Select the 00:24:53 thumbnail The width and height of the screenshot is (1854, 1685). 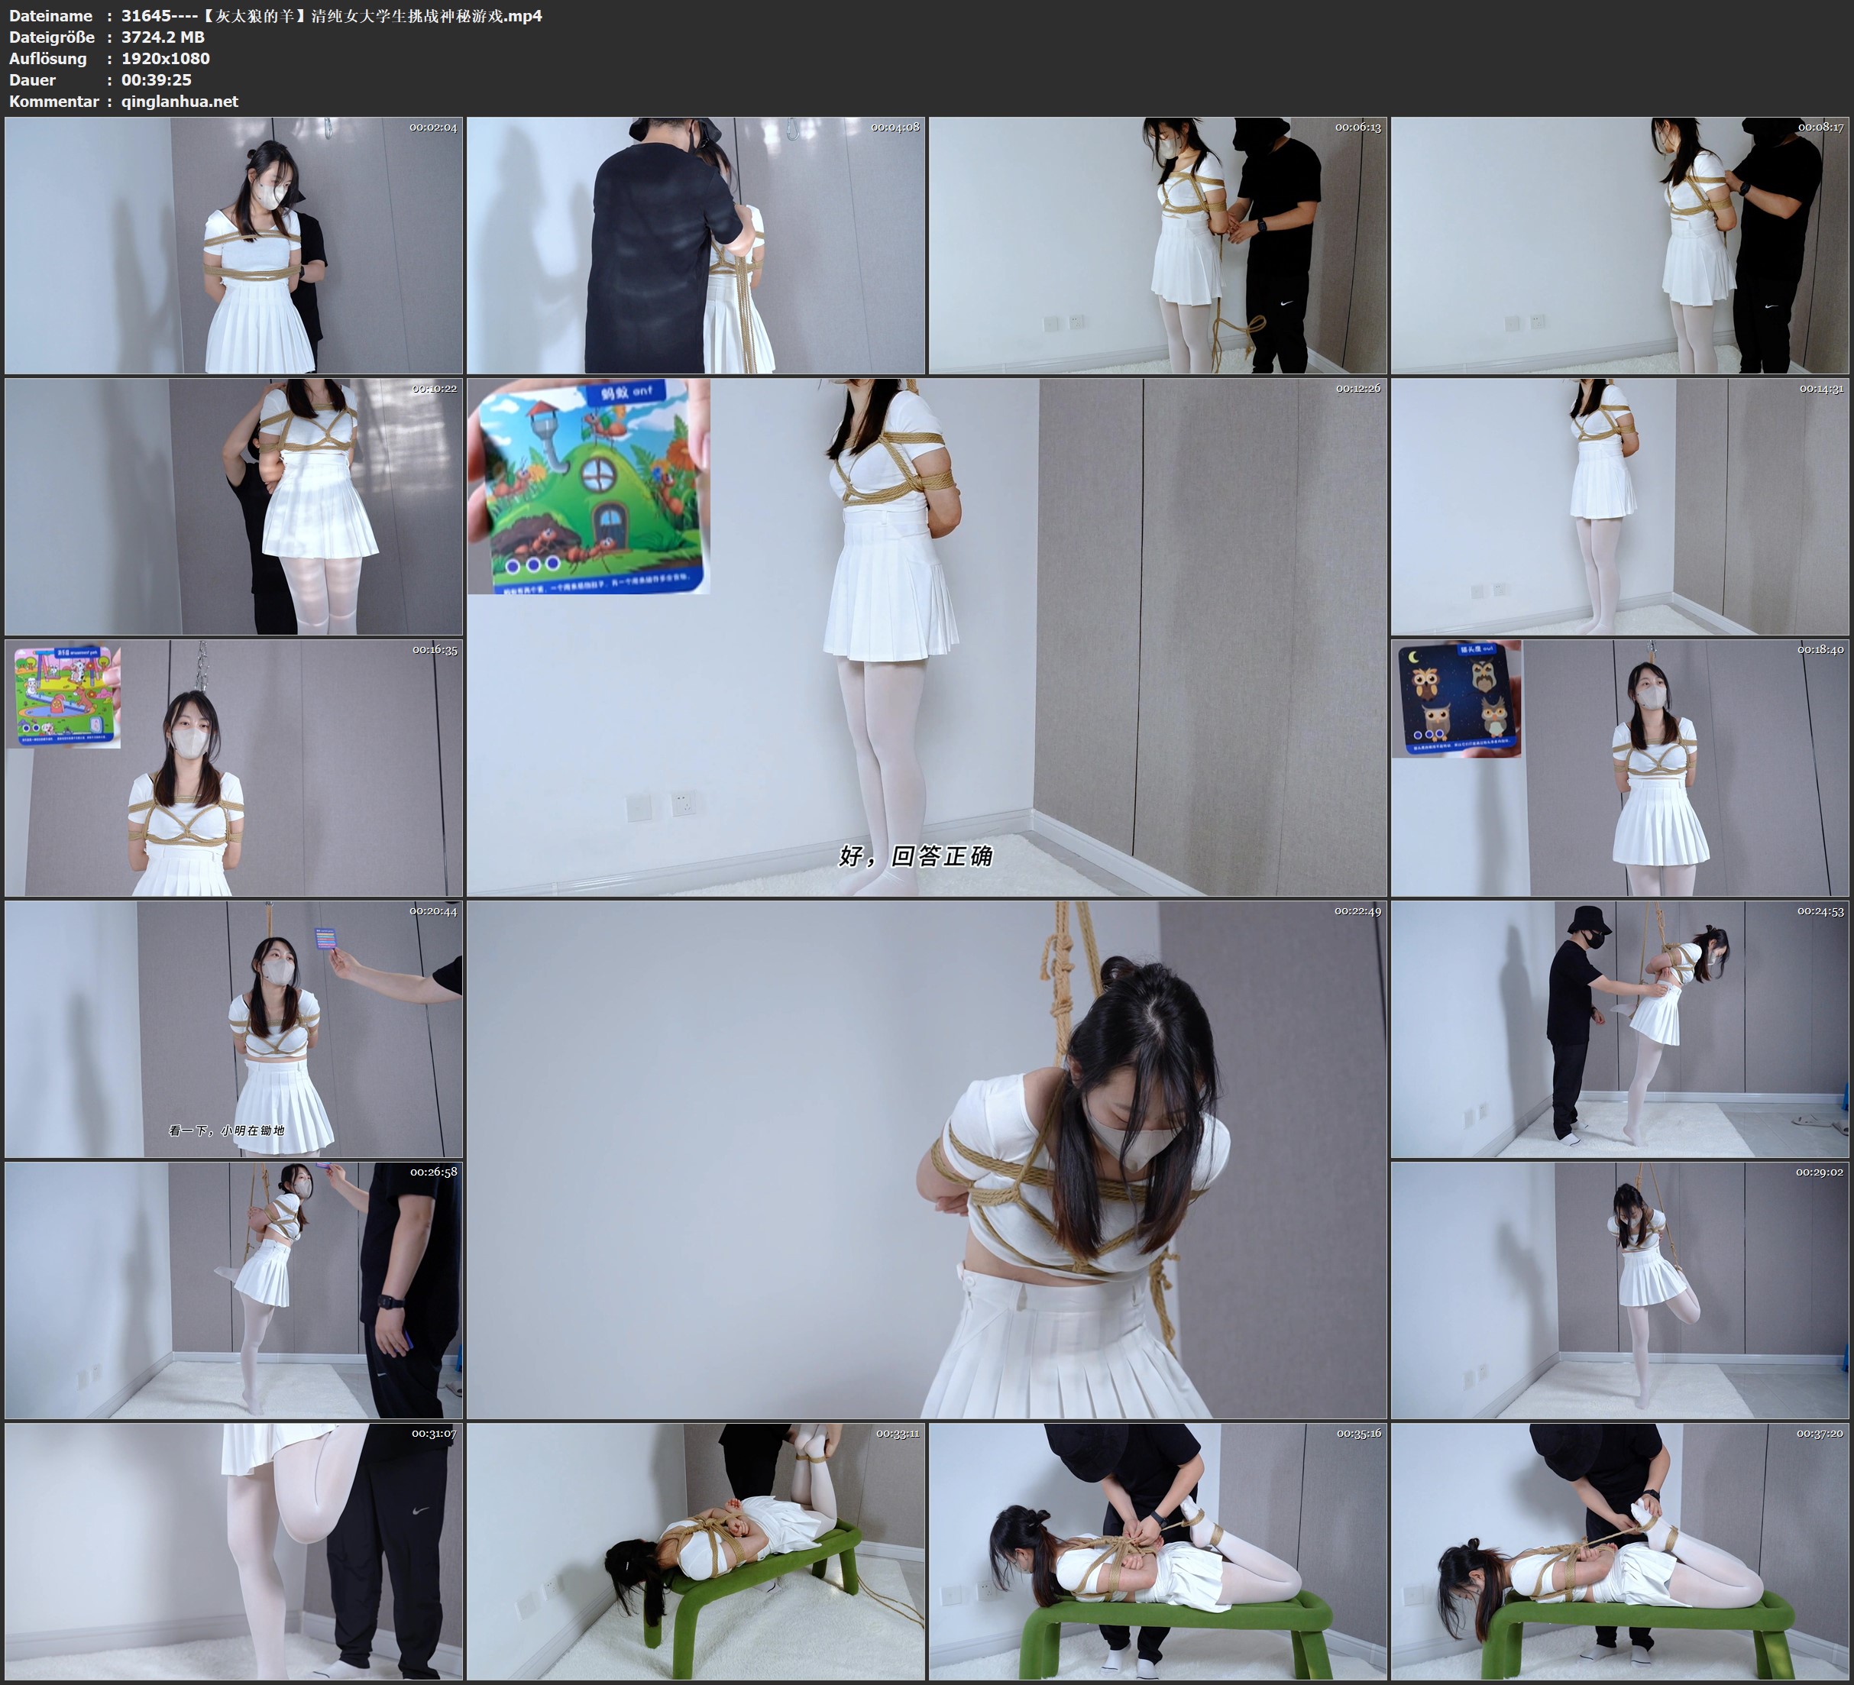(x=1619, y=1029)
